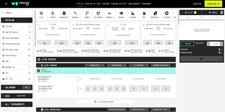This screenshot has height=112, width=225.
Task: Open the Will both teams score dropdown
Action: pos(161,65)
